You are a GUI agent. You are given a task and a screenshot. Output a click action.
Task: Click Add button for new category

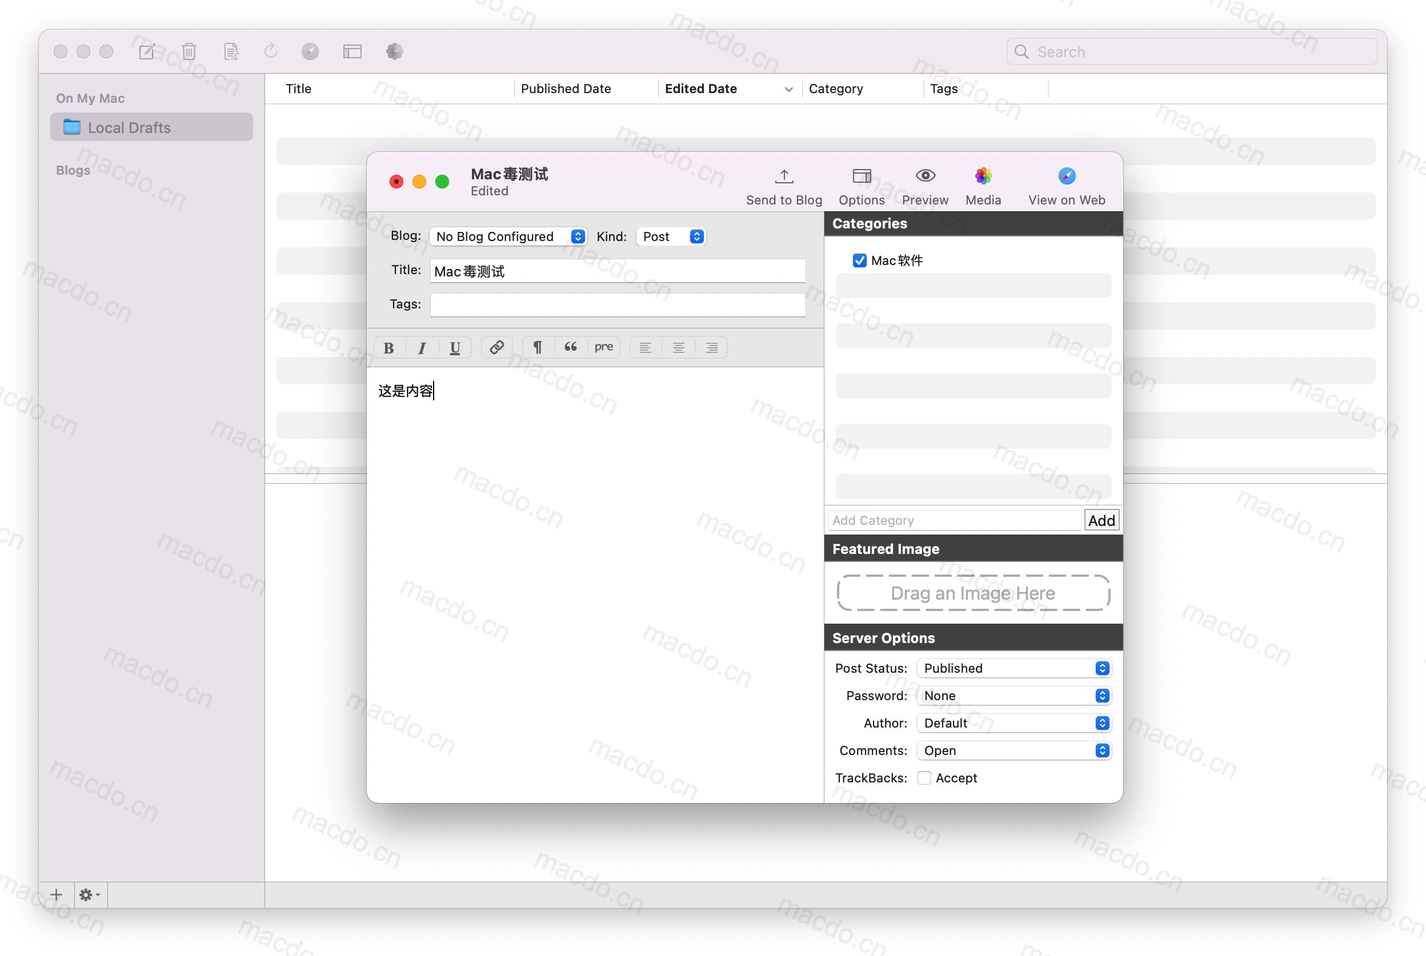tap(1100, 520)
